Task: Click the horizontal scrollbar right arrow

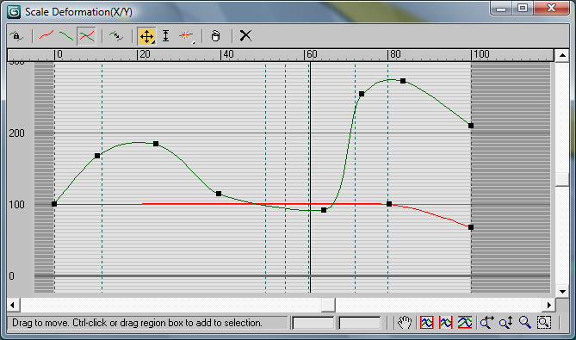Action: (x=548, y=305)
